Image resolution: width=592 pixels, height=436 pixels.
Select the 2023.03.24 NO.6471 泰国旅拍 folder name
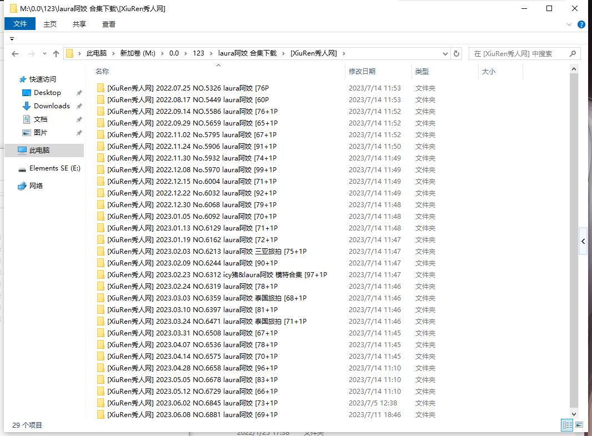pos(207,322)
